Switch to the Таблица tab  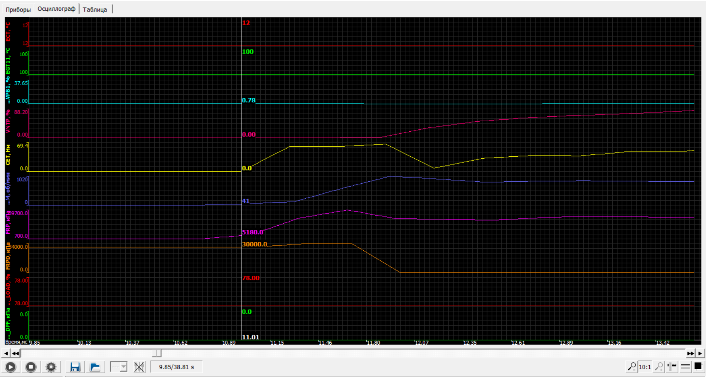click(95, 10)
